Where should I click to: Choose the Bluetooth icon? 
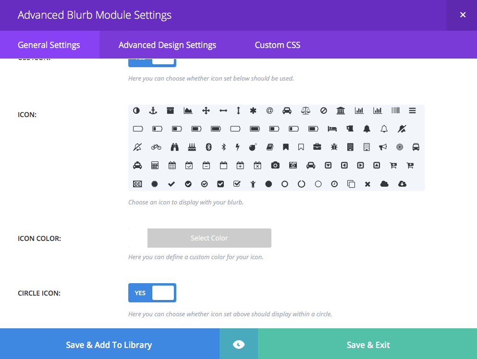tap(208, 147)
